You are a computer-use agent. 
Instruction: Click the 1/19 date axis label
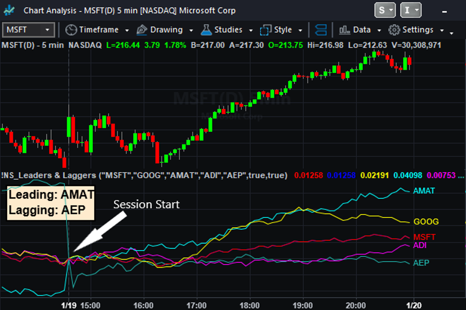pos(69,305)
